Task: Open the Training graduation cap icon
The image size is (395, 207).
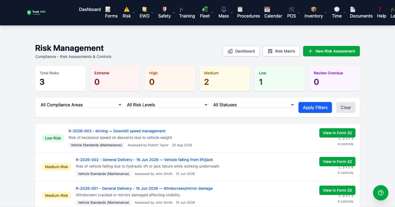Action: pyautogui.click(x=182, y=10)
